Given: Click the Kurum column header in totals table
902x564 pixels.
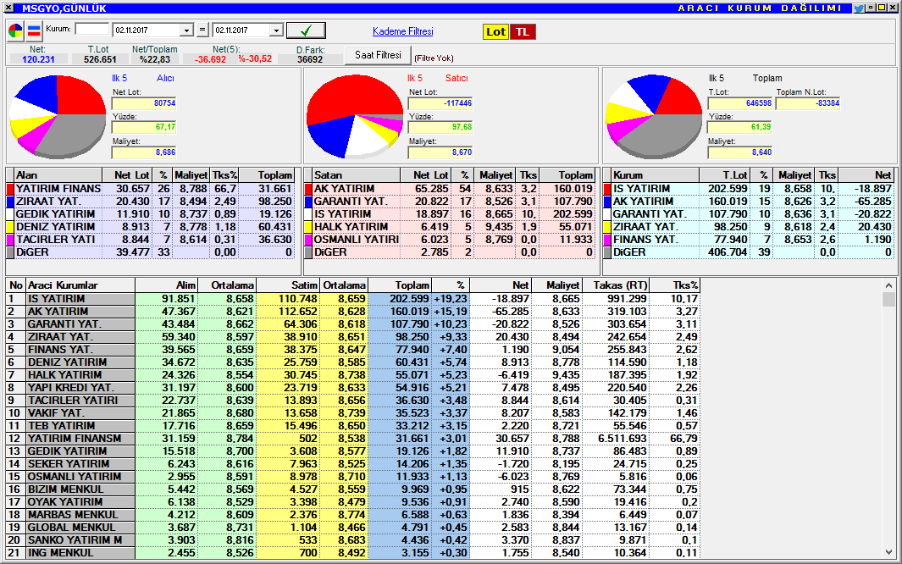Looking at the screenshot, I should pyautogui.click(x=656, y=175).
